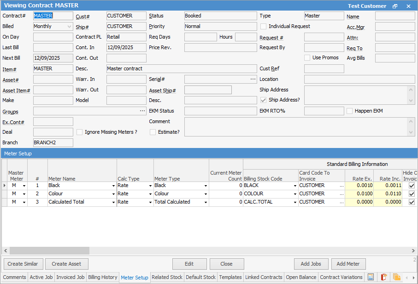Open Meter Name dropdown for Black row
The image size is (418, 284).
pyautogui.click(x=113, y=186)
